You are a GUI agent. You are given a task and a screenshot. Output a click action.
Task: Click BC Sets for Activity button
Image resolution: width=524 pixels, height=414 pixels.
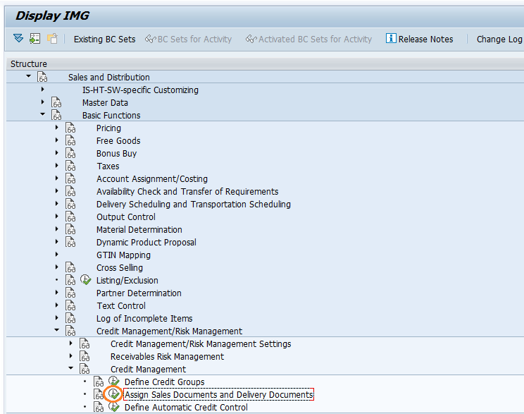point(188,39)
